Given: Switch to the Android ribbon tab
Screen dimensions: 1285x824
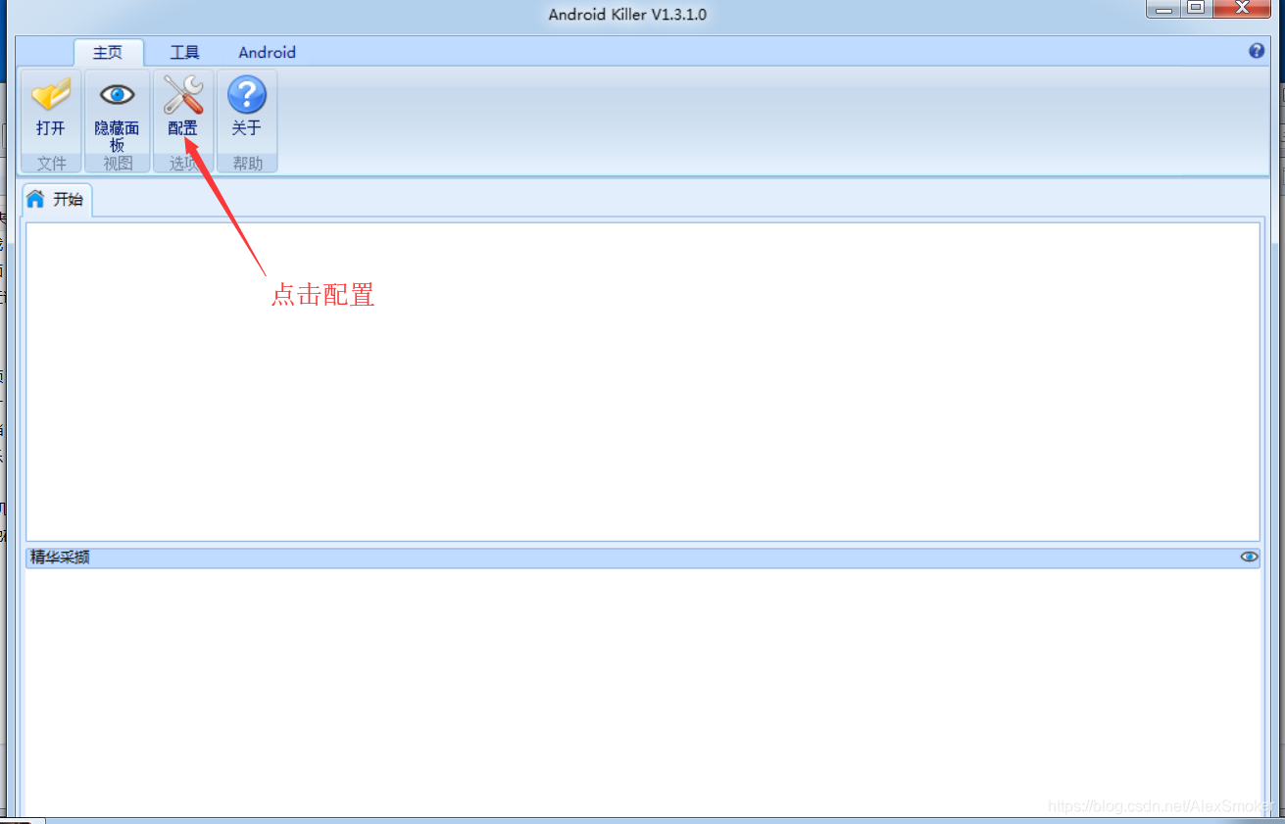Looking at the screenshot, I should coord(267,53).
